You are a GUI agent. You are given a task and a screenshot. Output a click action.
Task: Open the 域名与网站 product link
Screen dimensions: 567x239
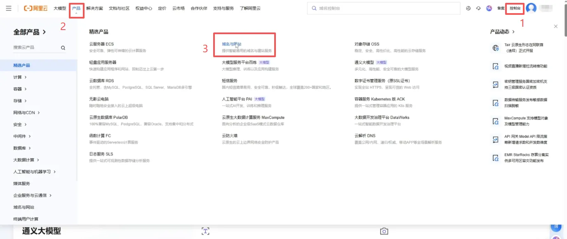232,44
